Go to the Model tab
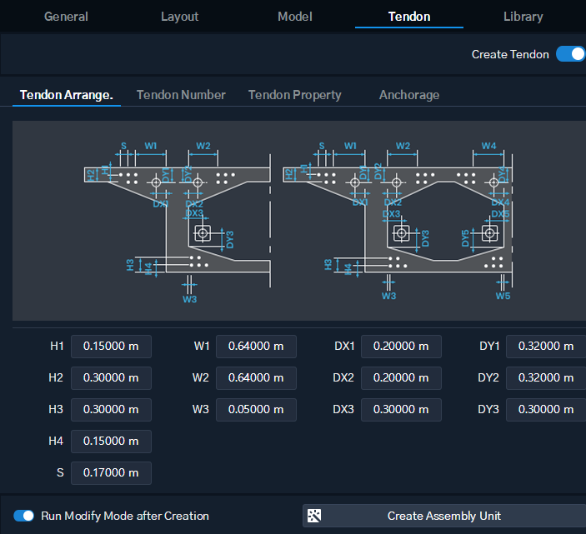The width and height of the screenshot is (586, 534). click(x=295, y=17)
